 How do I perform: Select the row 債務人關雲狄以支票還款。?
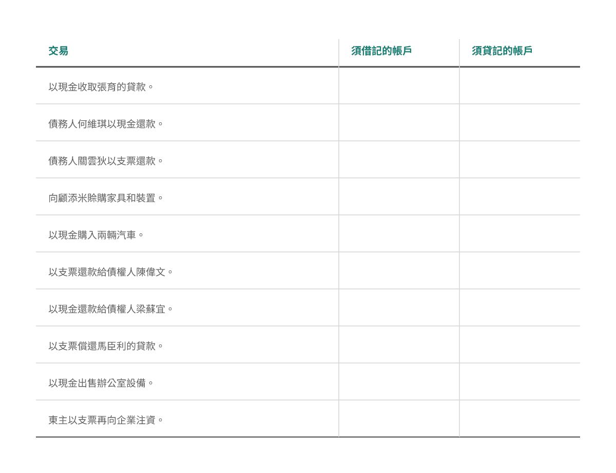pos(308,160)
